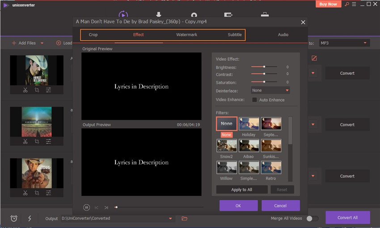Enable the Auto Enhance checkbox
This screenshot has width=380, height=228.
[x=254, y=100]
